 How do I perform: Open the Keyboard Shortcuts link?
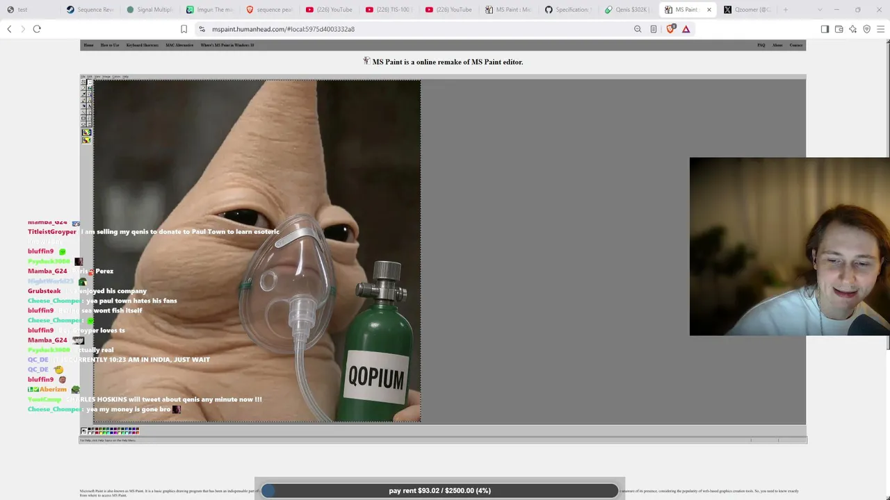[143, 45]
